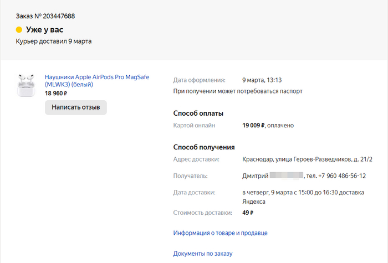Image resolution: width=388 pixels, height=263 pixels.
Task: Click the yellow order status dot
Action: pos(19,30)
